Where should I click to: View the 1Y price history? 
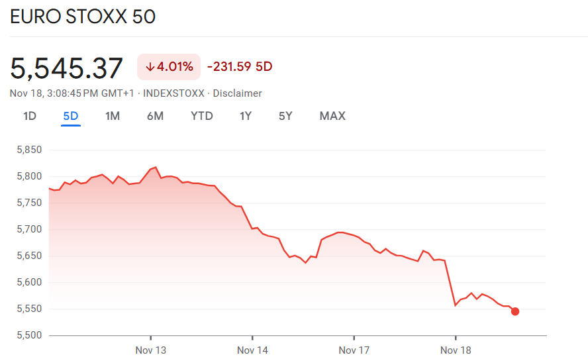pos(246,117)
